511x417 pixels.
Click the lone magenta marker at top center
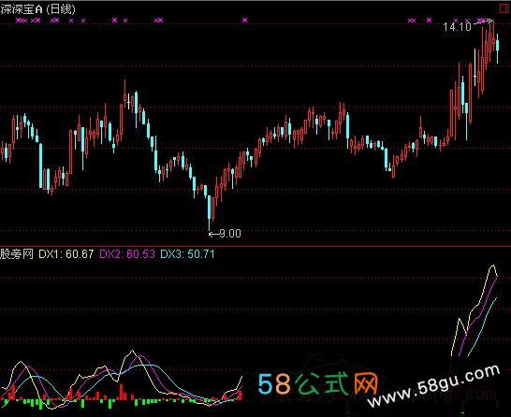click(245, 21)
